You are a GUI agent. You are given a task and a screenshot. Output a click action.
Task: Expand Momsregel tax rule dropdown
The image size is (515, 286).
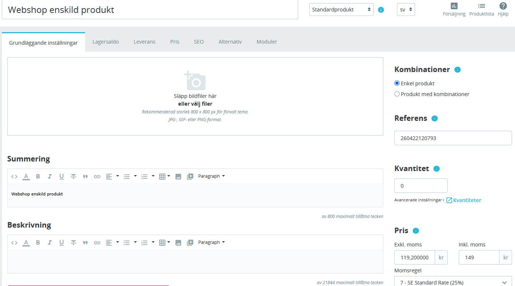453,282
